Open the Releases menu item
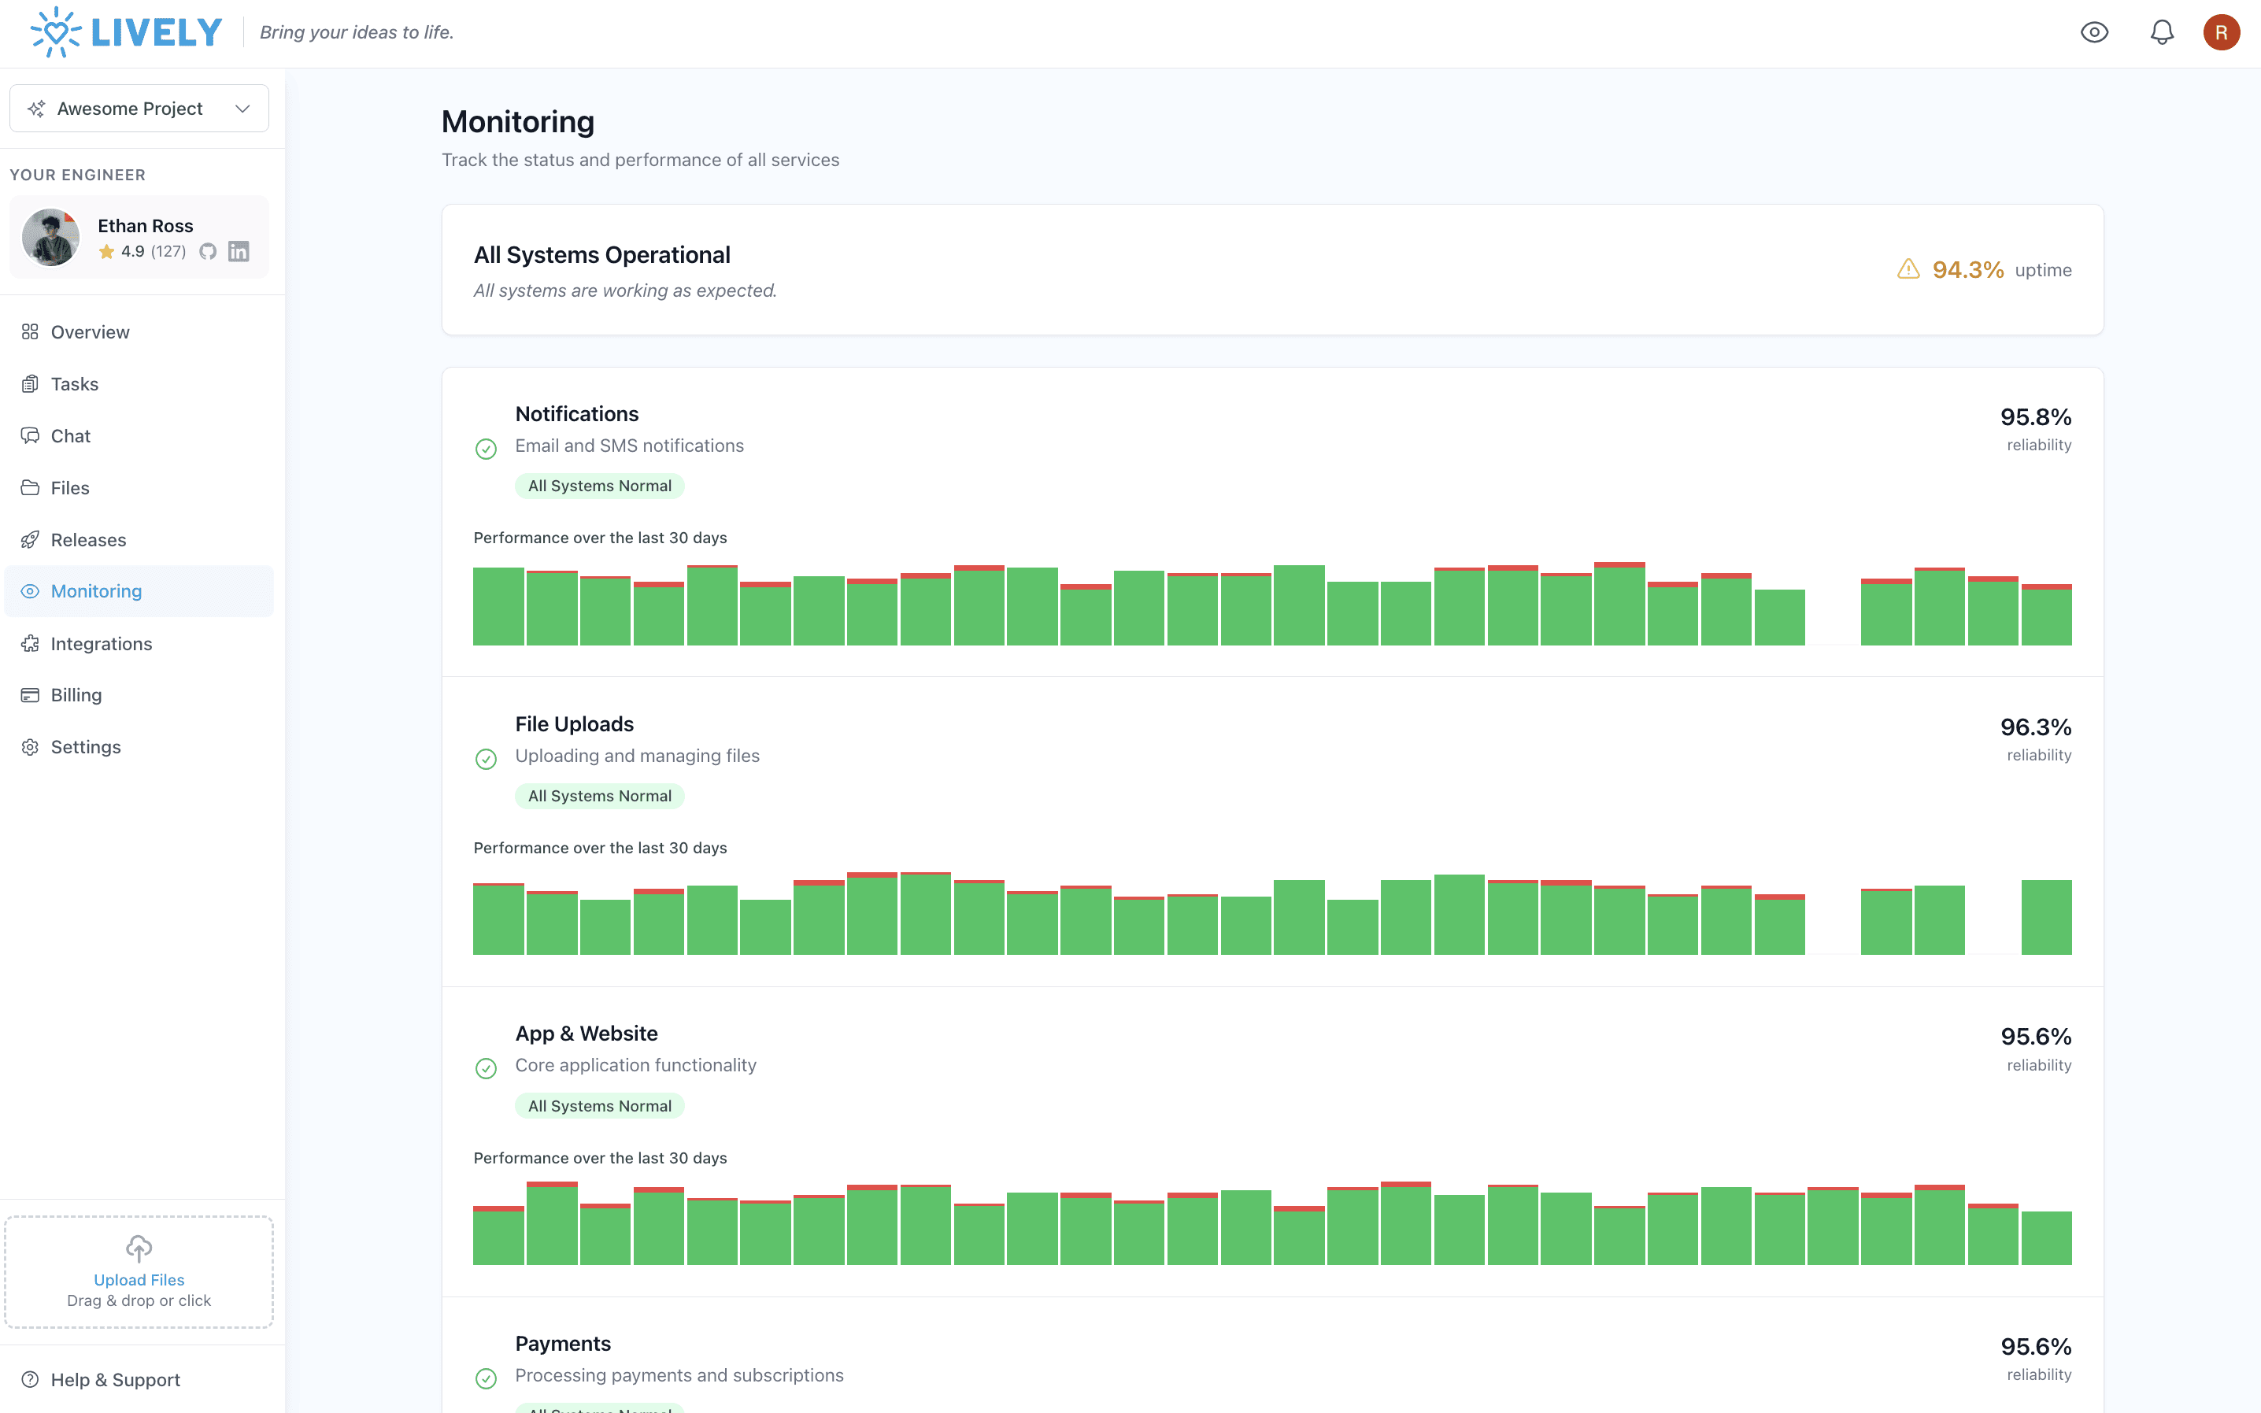 [88, 539]
